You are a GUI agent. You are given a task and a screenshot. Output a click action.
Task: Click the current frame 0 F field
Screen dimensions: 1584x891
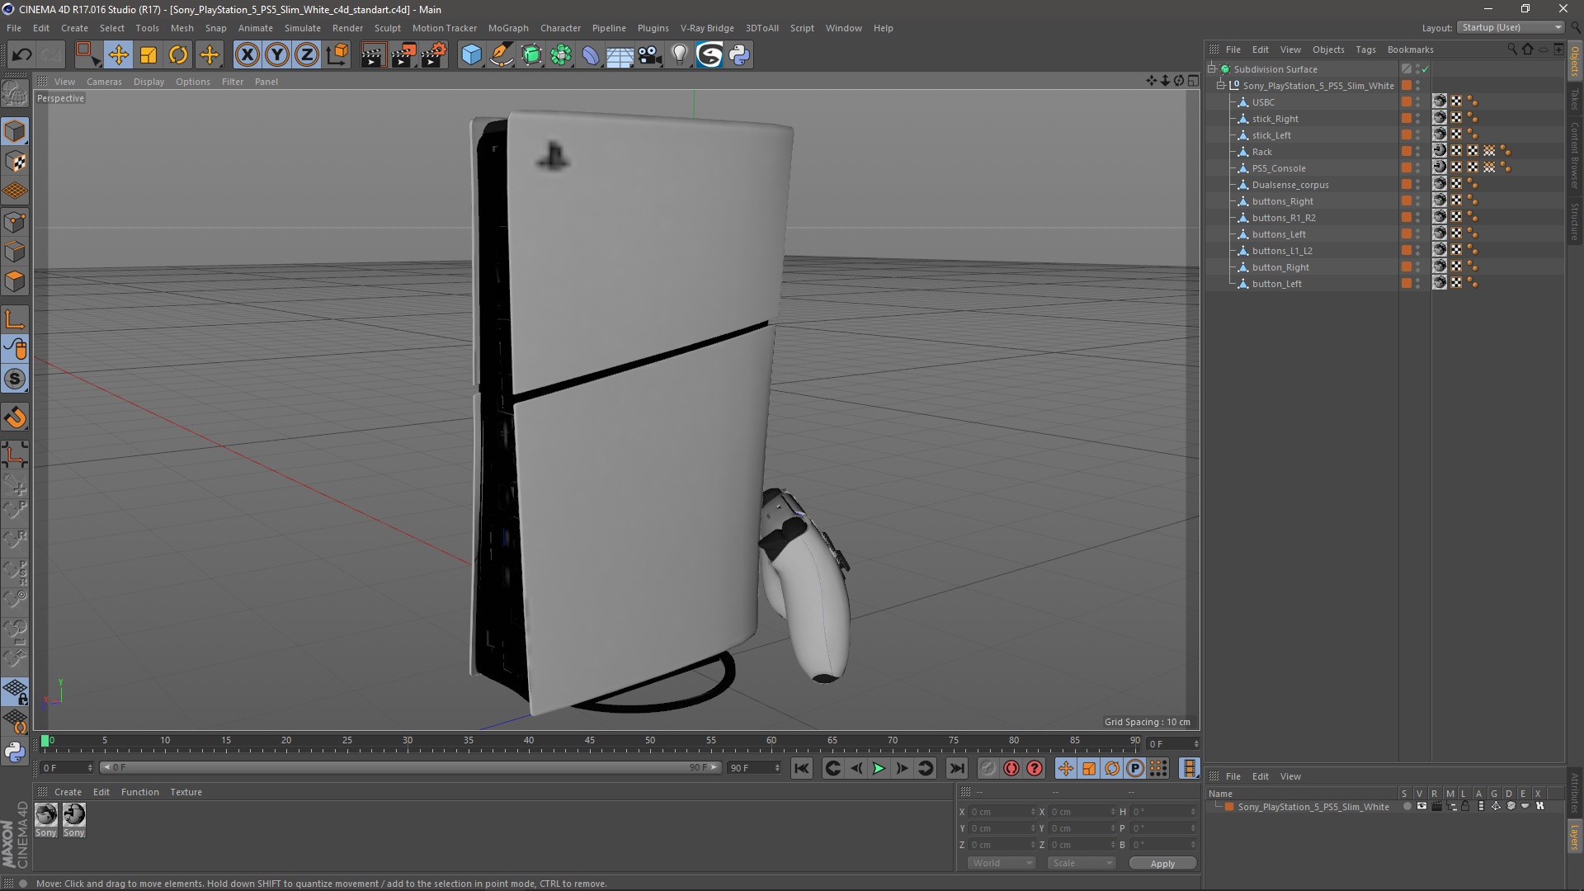[67, 768]
